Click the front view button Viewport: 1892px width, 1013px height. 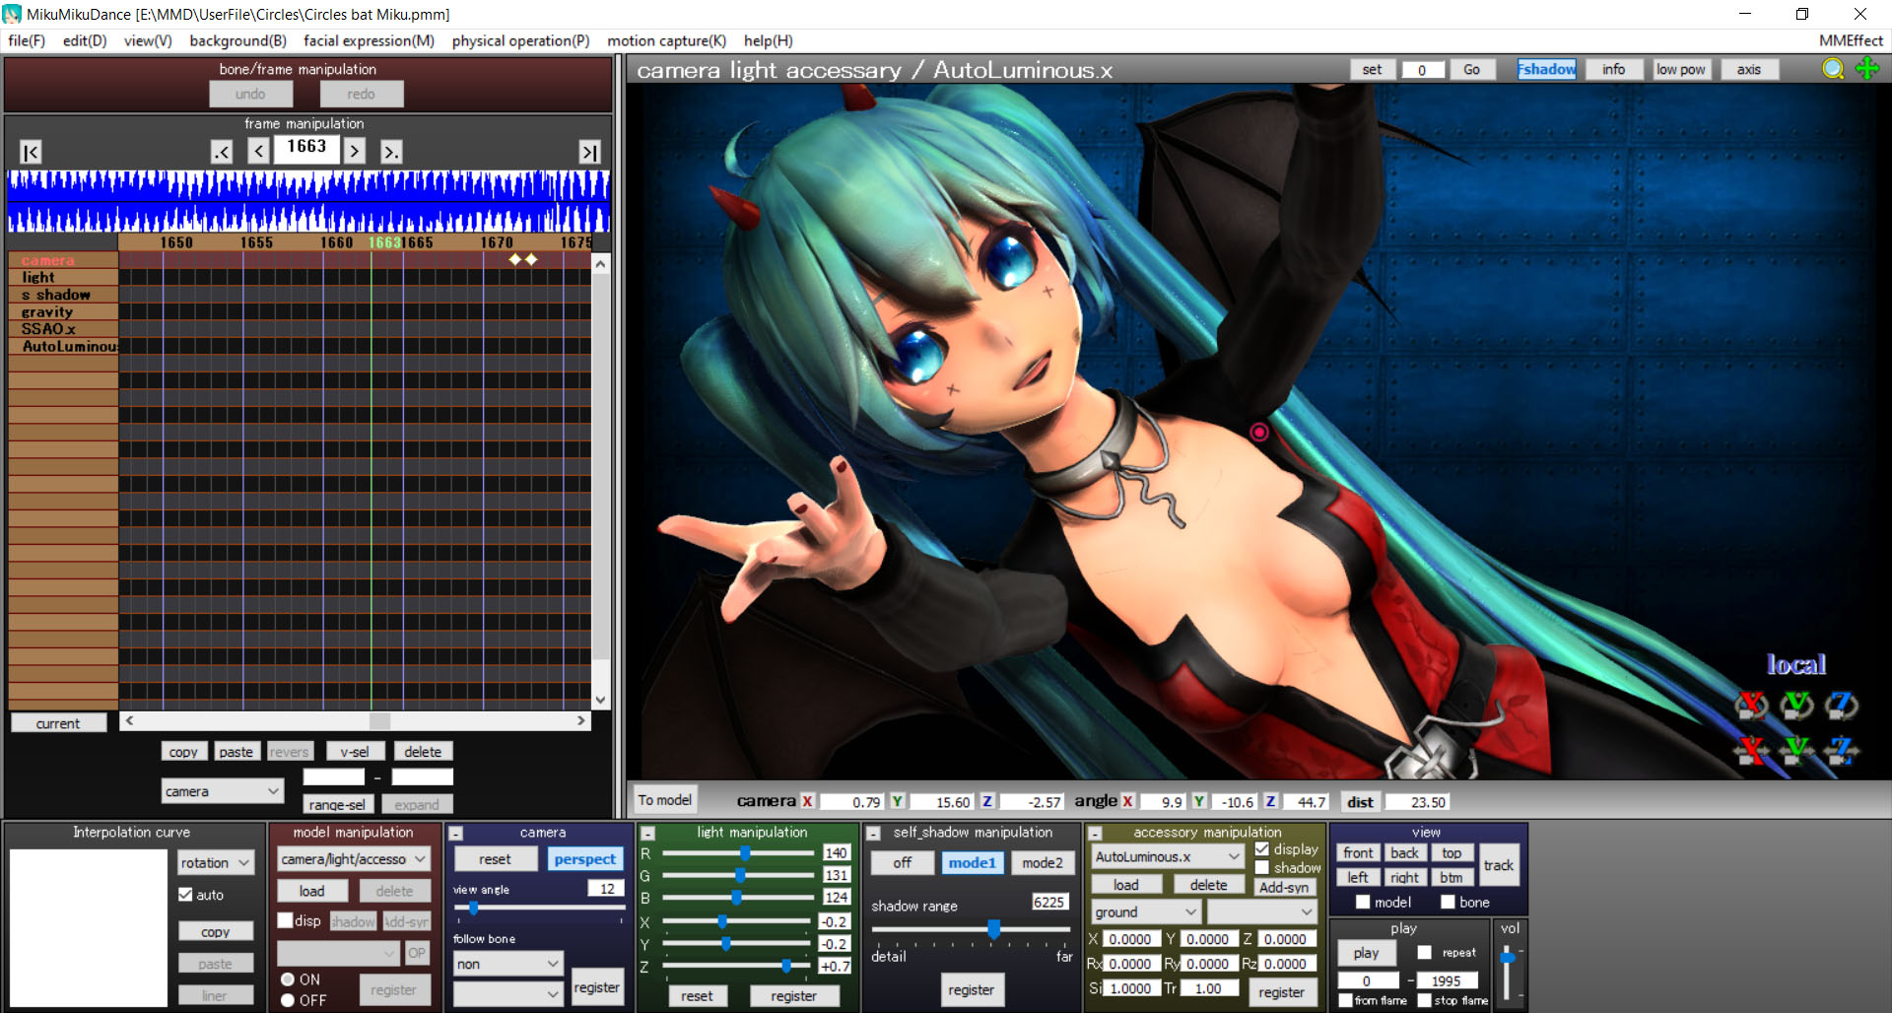click(1358, 853)
